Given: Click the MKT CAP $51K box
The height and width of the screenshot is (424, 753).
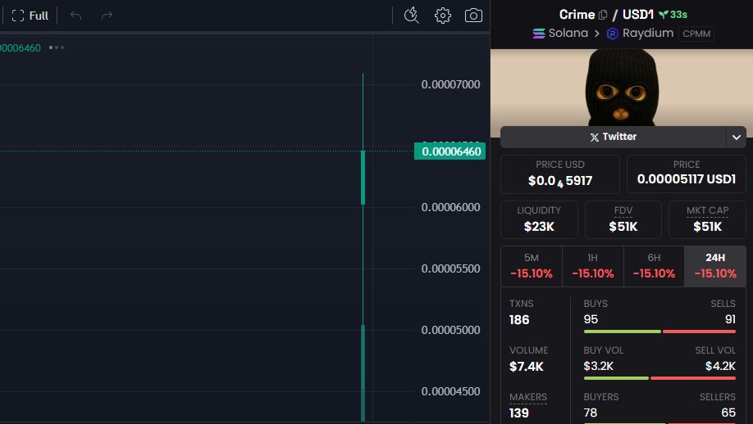Looking at the screenshot, I should [x=707, y=219].
